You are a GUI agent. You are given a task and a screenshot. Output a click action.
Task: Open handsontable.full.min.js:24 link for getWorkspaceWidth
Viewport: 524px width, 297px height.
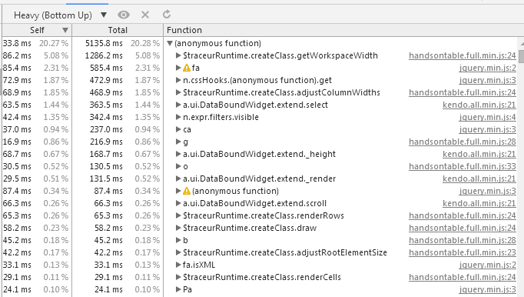coord(463,55)
